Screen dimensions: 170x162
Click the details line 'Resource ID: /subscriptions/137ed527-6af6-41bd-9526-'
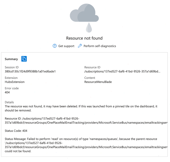42,118
